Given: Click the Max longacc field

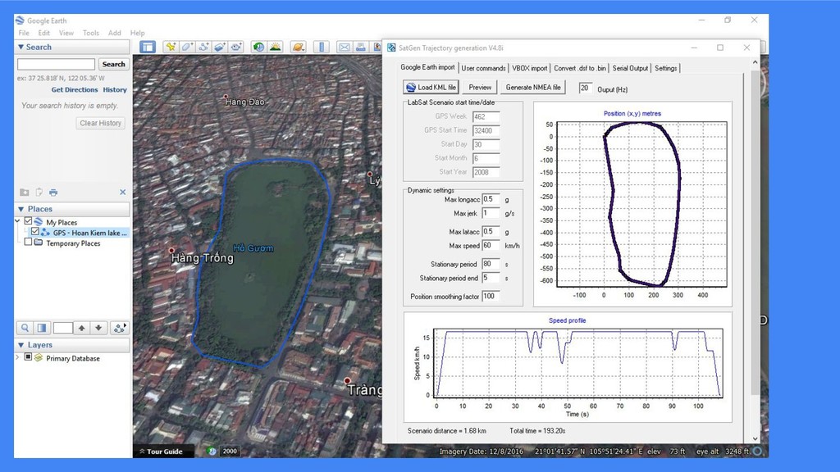Looking at the screenshot, I should (x=491, y=199).
